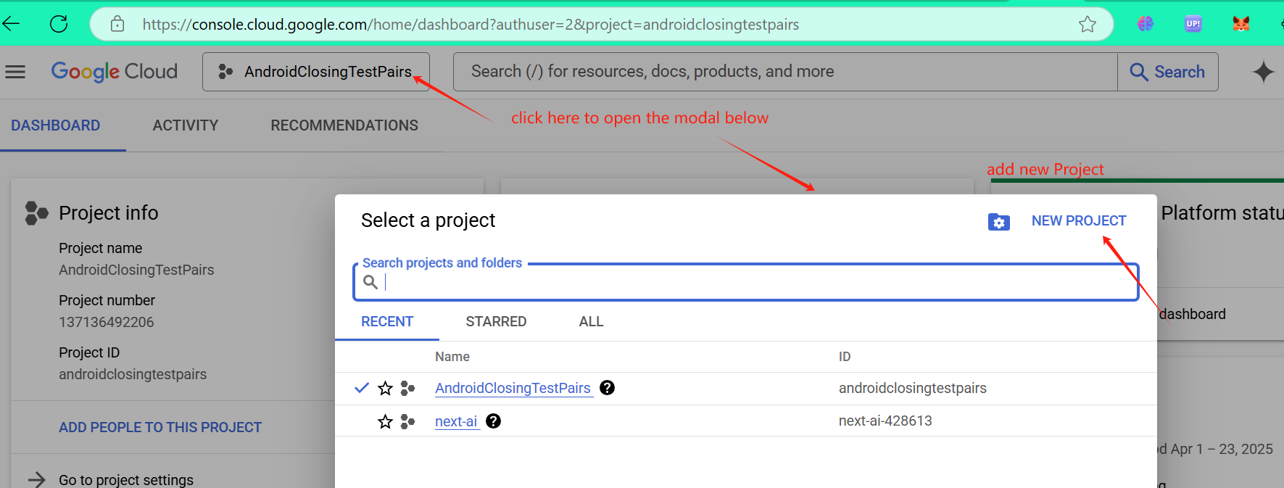Click the NEW PROJECT button
1284x488 pixels.
click(x=1079, y=221)
